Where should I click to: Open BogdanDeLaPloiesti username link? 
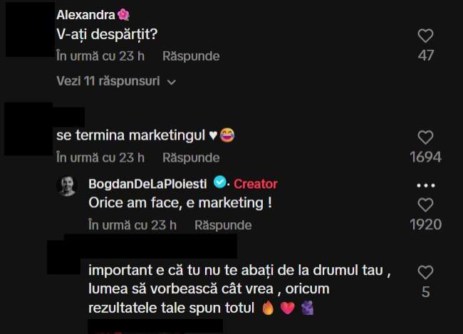coord(147,184)
